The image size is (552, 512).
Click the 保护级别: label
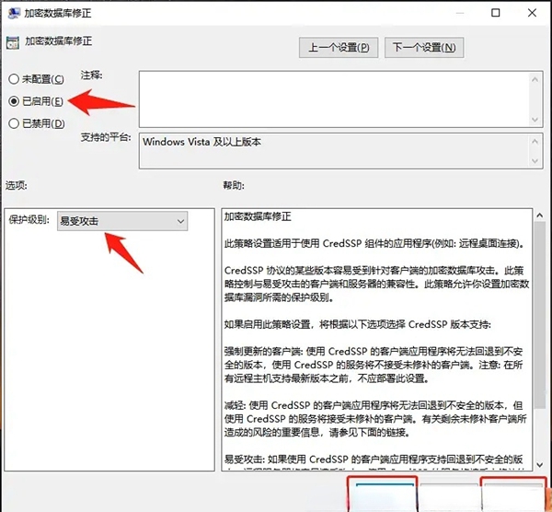29,219
